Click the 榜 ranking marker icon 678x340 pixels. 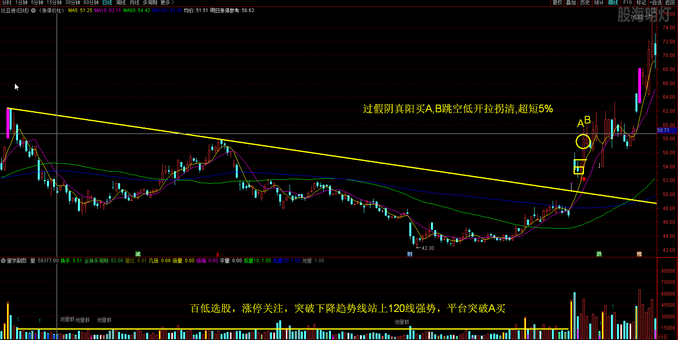coord(639,254)
